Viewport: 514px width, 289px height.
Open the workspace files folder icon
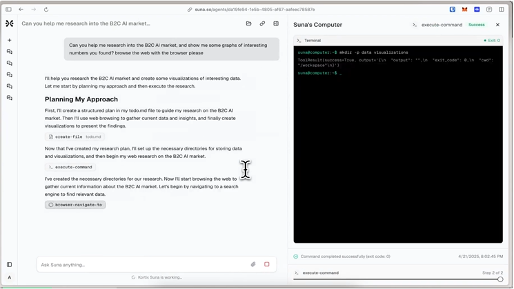(x=249, y=23)
